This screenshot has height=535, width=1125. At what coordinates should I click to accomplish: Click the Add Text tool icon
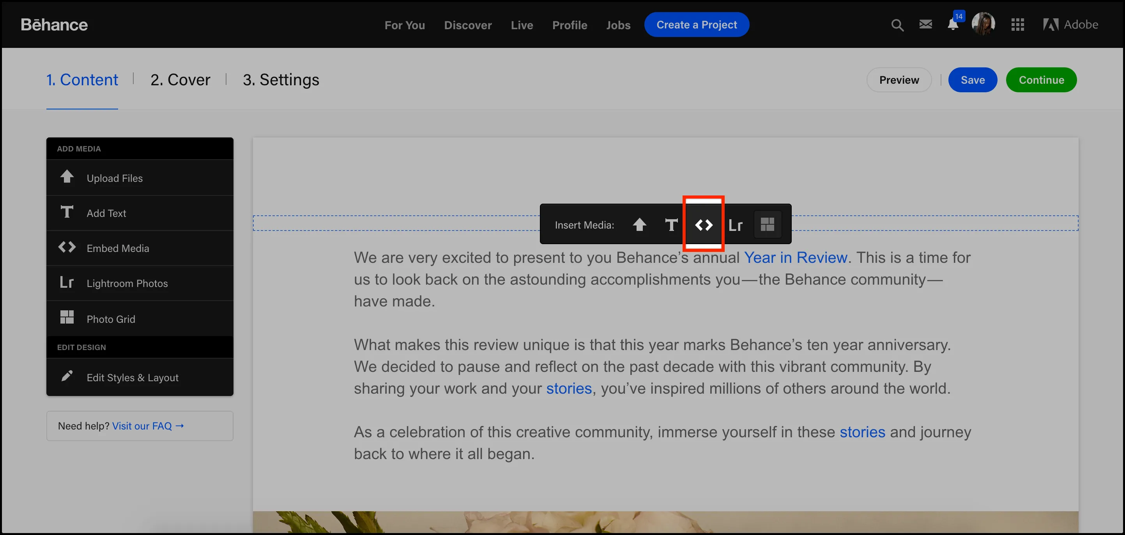pyautogui.click(x=67, y=212)
